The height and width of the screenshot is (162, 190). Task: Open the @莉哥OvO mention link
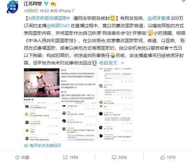coord(58,26)
